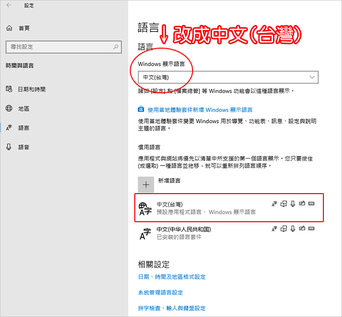Click the 設定 window title
This screenshot has width=342, height=317.
[x=29, y=6]
